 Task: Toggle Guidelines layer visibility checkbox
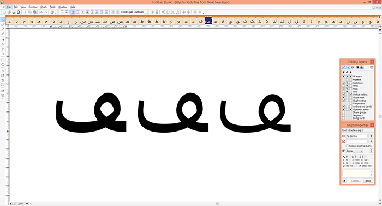click(343, 83)
